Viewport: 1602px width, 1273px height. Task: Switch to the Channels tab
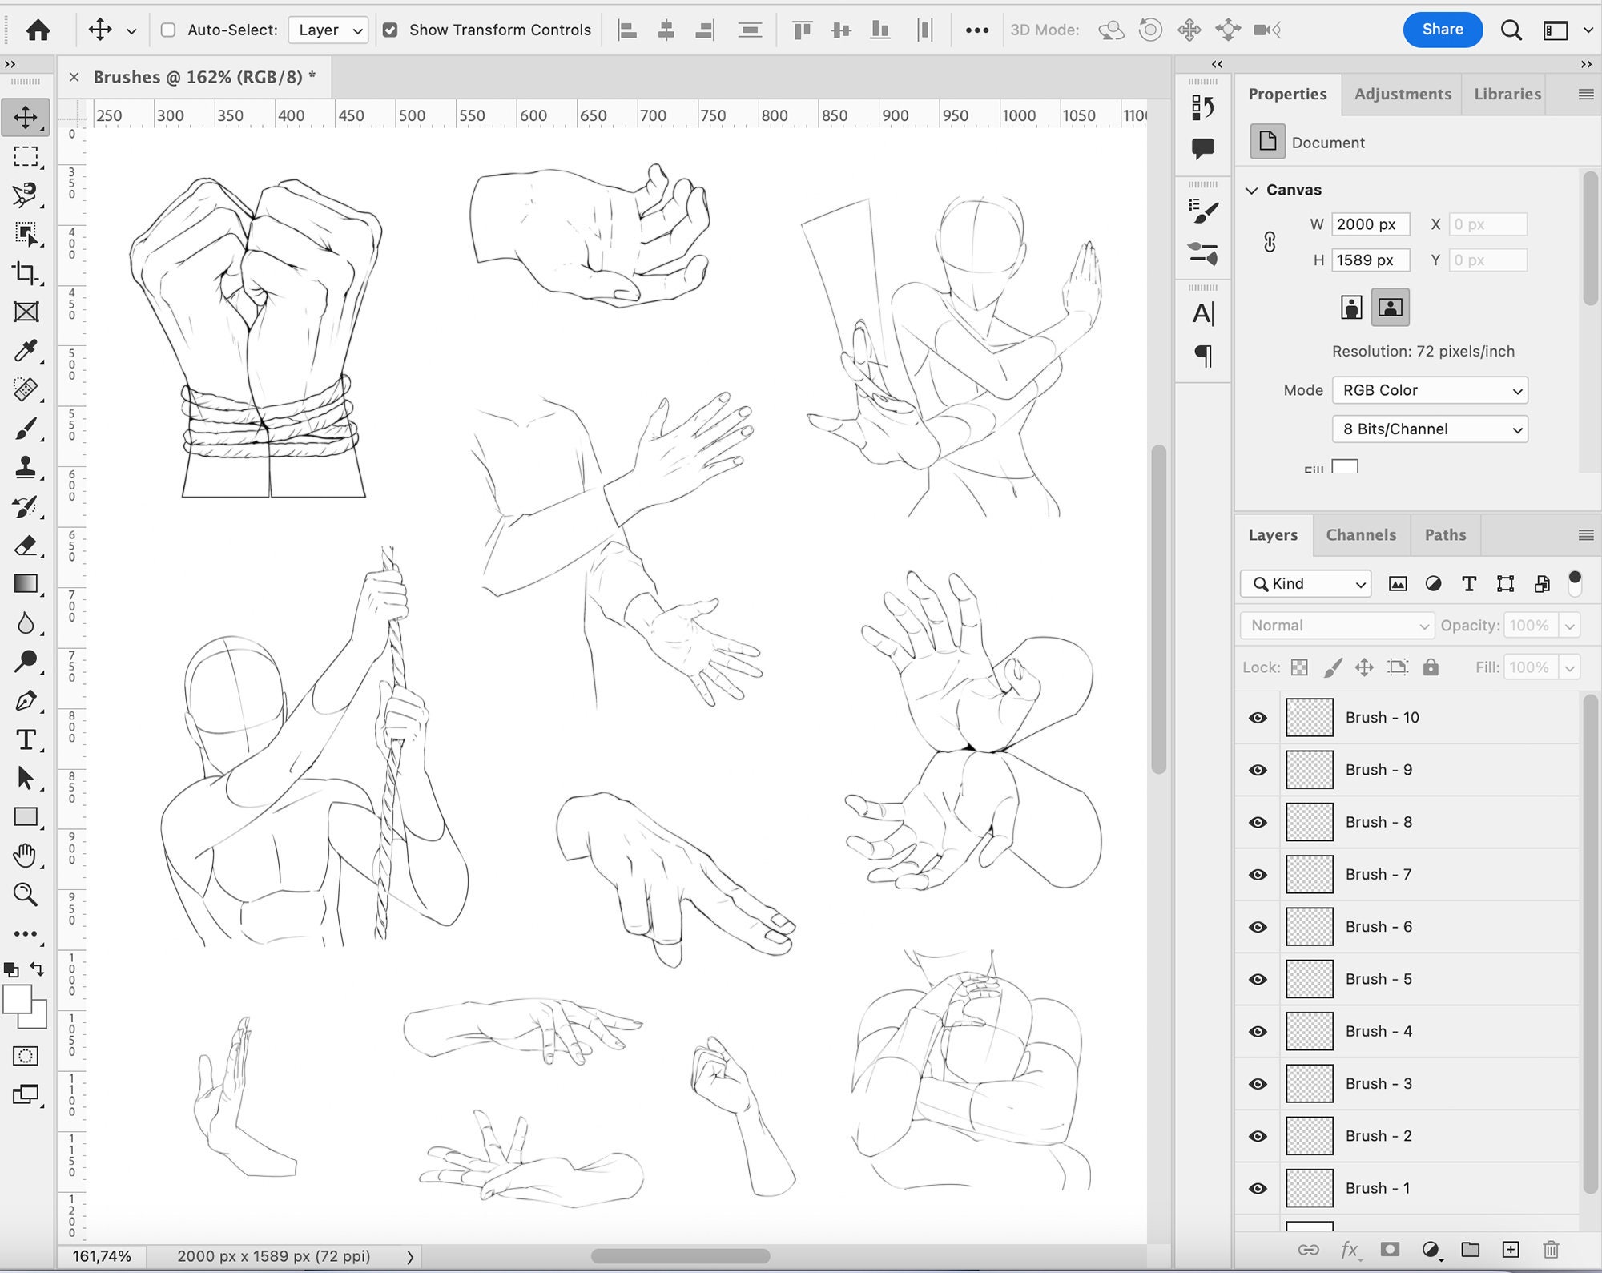pos(1361,534)
